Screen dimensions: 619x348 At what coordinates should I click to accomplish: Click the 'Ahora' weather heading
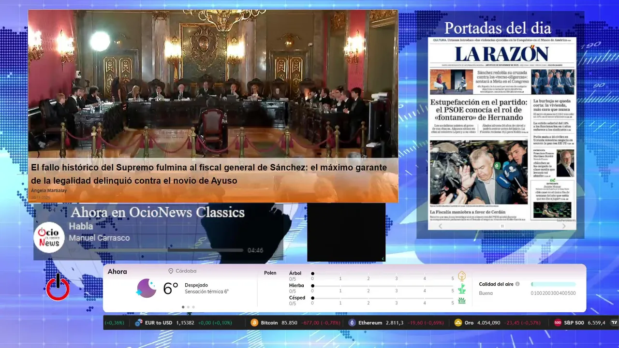click(x=118, y=272)
